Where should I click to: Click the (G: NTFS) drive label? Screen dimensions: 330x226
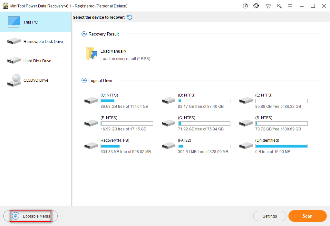pyautogui.click(x=187, y=118)
